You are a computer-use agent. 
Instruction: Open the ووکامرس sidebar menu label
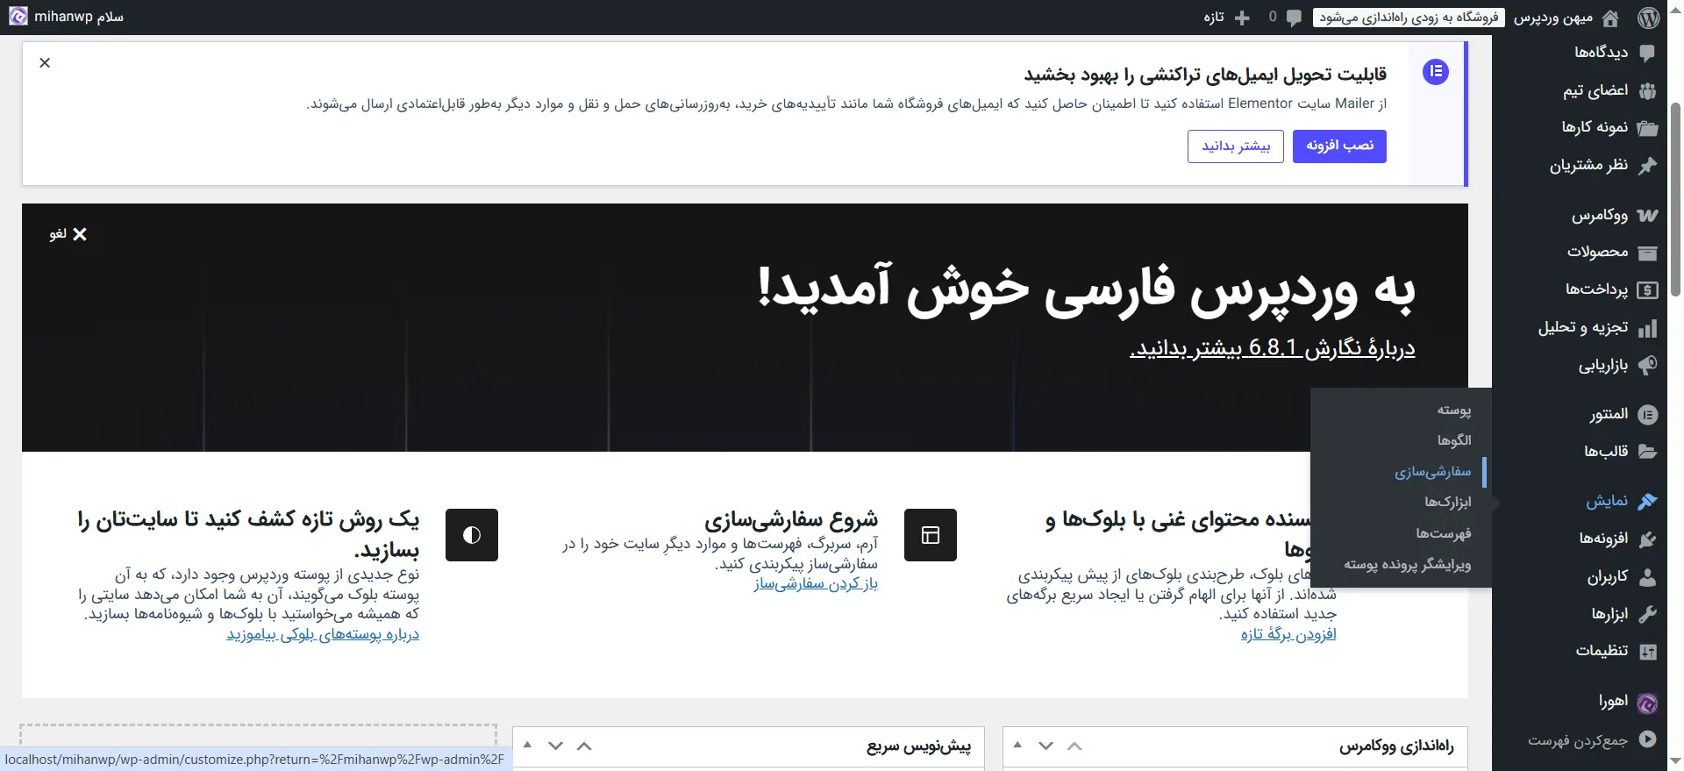tap(1600, 215)
